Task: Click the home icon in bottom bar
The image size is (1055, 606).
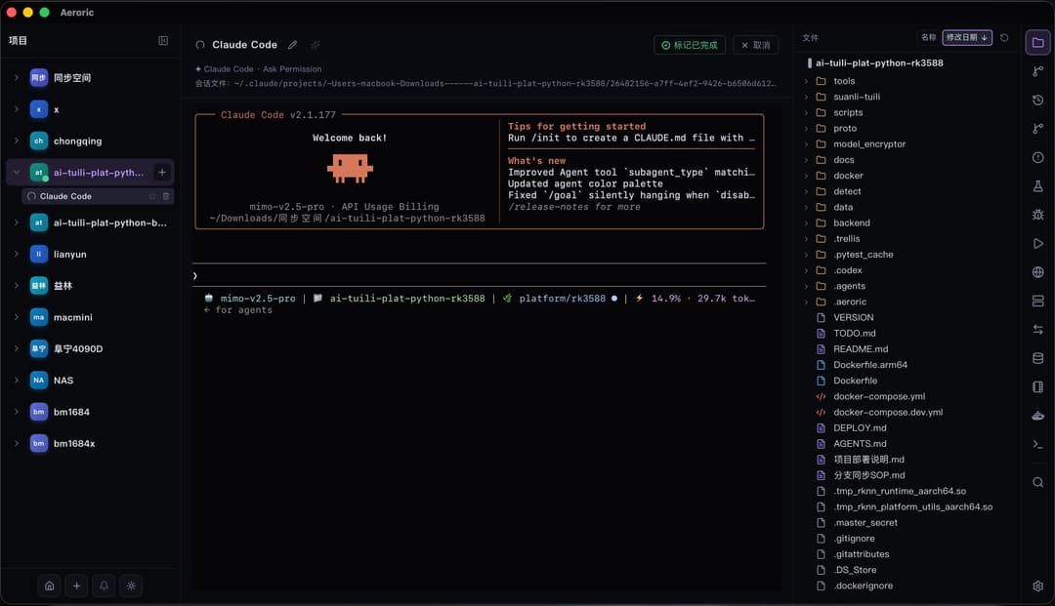Action: (49, 586)
